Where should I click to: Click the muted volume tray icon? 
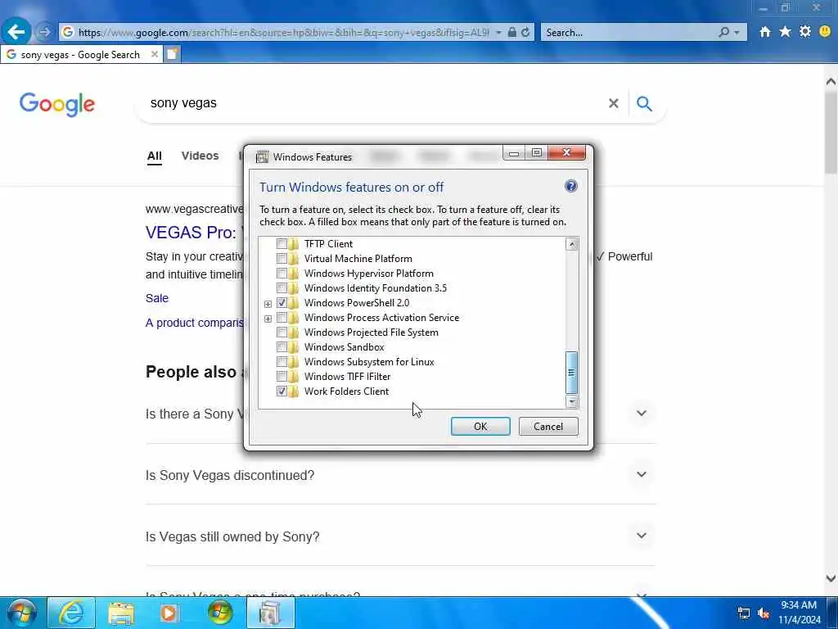[x=764, y=613]
